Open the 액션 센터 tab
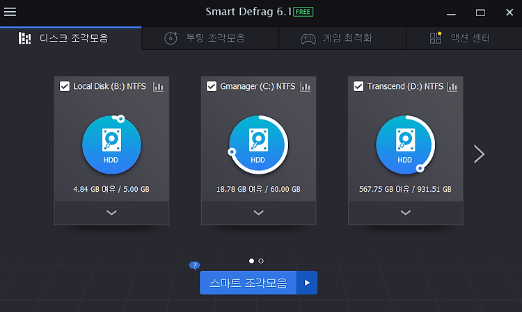 (464, 38)
